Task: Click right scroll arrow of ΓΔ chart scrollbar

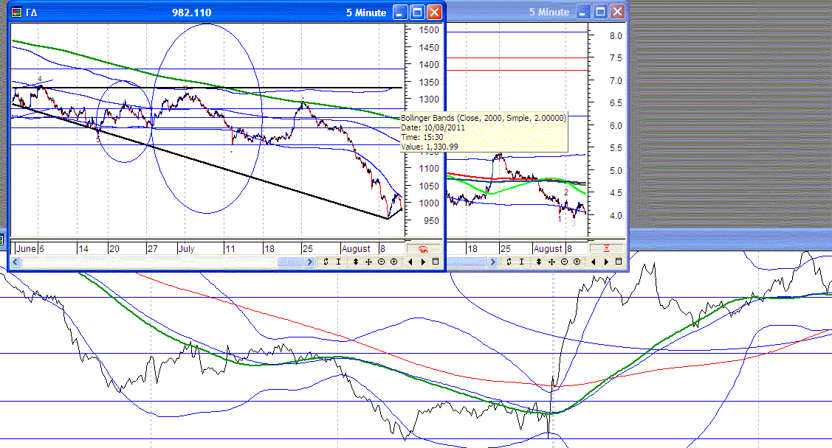Action: pyautogui.click(x=310, y=262)
